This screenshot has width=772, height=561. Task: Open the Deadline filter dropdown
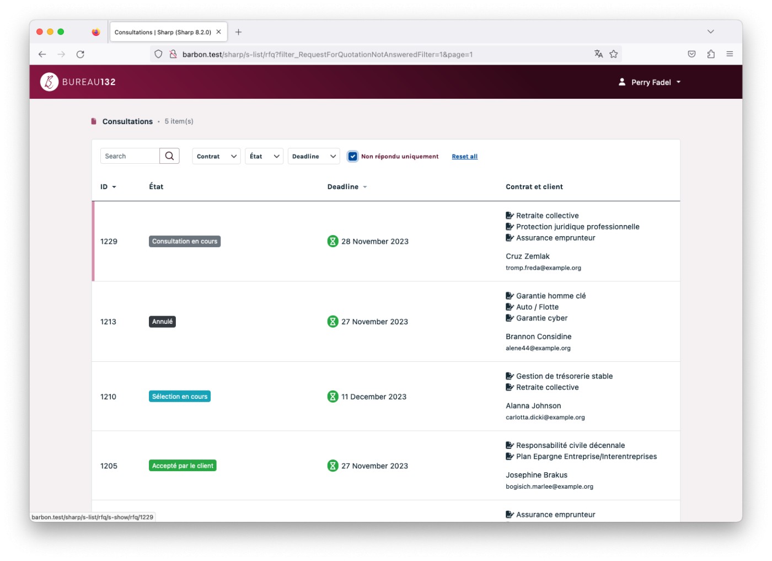[x=313, y=157]
